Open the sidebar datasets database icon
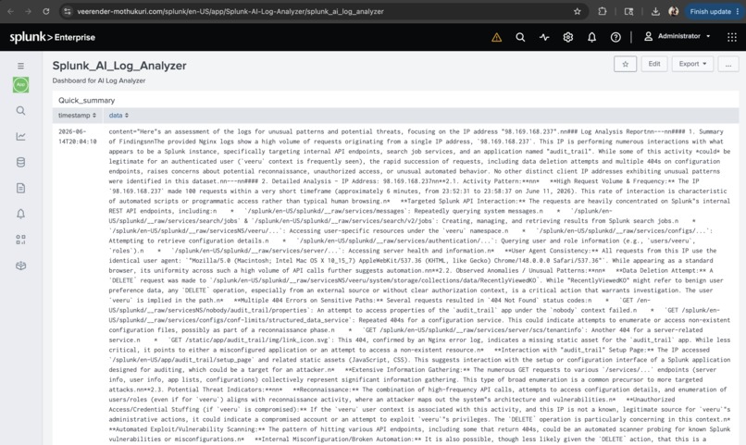The image size is (746, 445). click(x=20, y=162)
